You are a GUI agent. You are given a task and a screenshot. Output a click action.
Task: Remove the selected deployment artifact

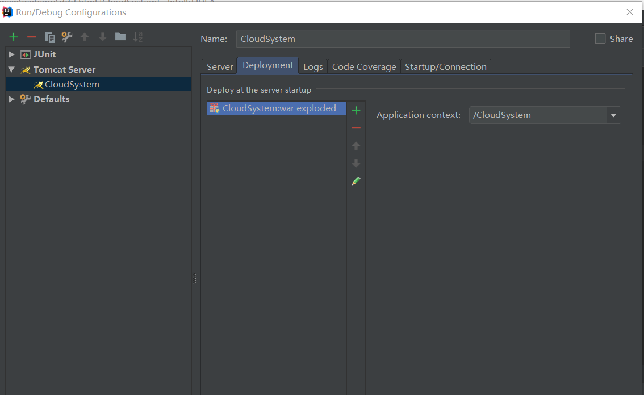[x=356, y=128]
